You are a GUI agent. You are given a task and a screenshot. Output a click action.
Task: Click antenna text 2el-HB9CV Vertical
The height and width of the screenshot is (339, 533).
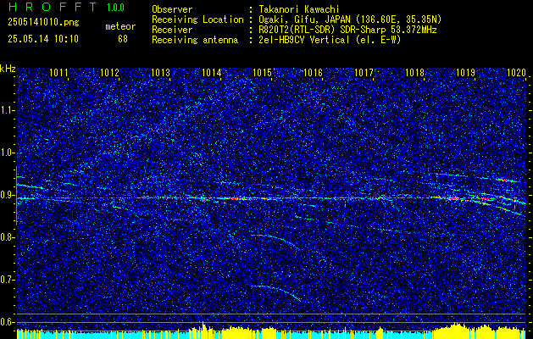pyautogui.click(x=330, y=40)
